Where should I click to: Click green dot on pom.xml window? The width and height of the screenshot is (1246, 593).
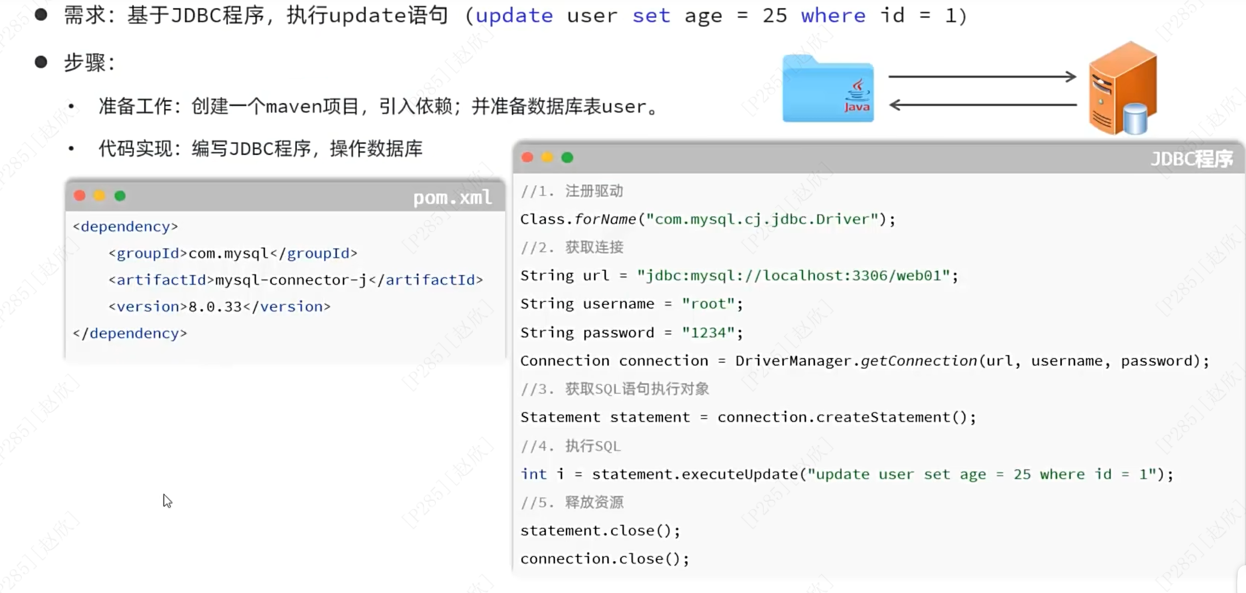120,196
